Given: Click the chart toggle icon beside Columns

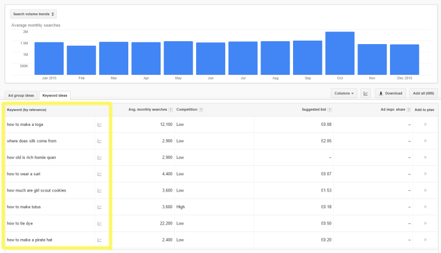Looking at the screenshot, I should pos(366,93).
